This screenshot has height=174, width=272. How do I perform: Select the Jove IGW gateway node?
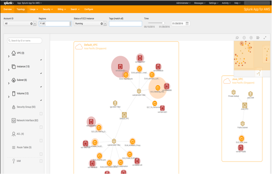point(250,94)
